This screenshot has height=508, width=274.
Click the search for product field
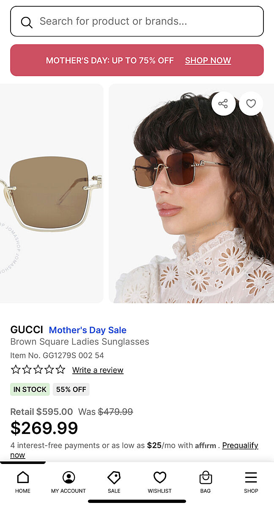coord(144,21)
